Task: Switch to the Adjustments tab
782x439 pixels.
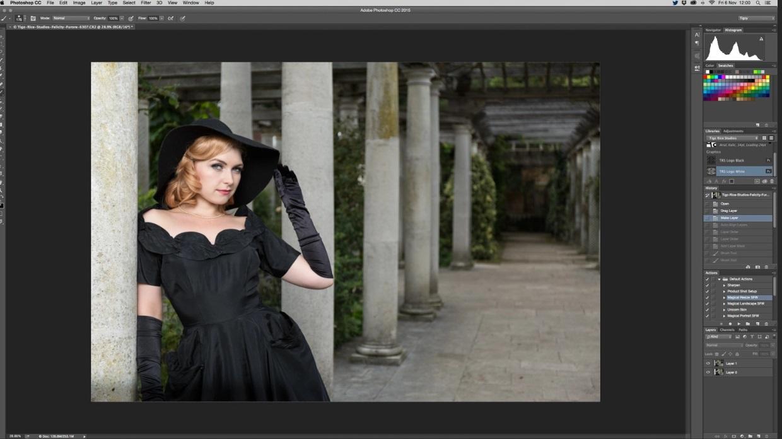Action: point(733,131)
